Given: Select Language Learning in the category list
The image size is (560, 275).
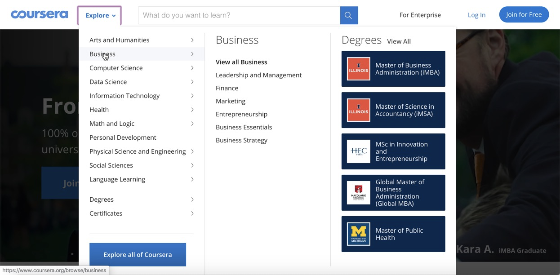Looking at the screenshot, I should 117,179.
